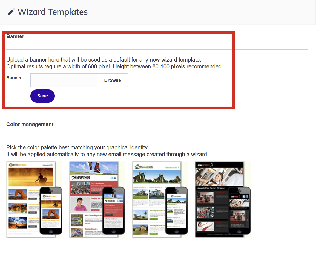The width and height of the screenshot is (316, 258).
Task: Select the travelcompany orange color palette thumbnail
Action: pyautogui.click(x=34, y=200)
